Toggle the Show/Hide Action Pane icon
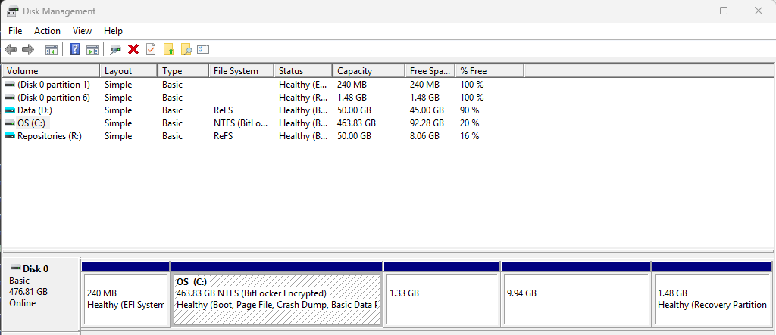Screen dimensions: 776x335 coord(92,50)
